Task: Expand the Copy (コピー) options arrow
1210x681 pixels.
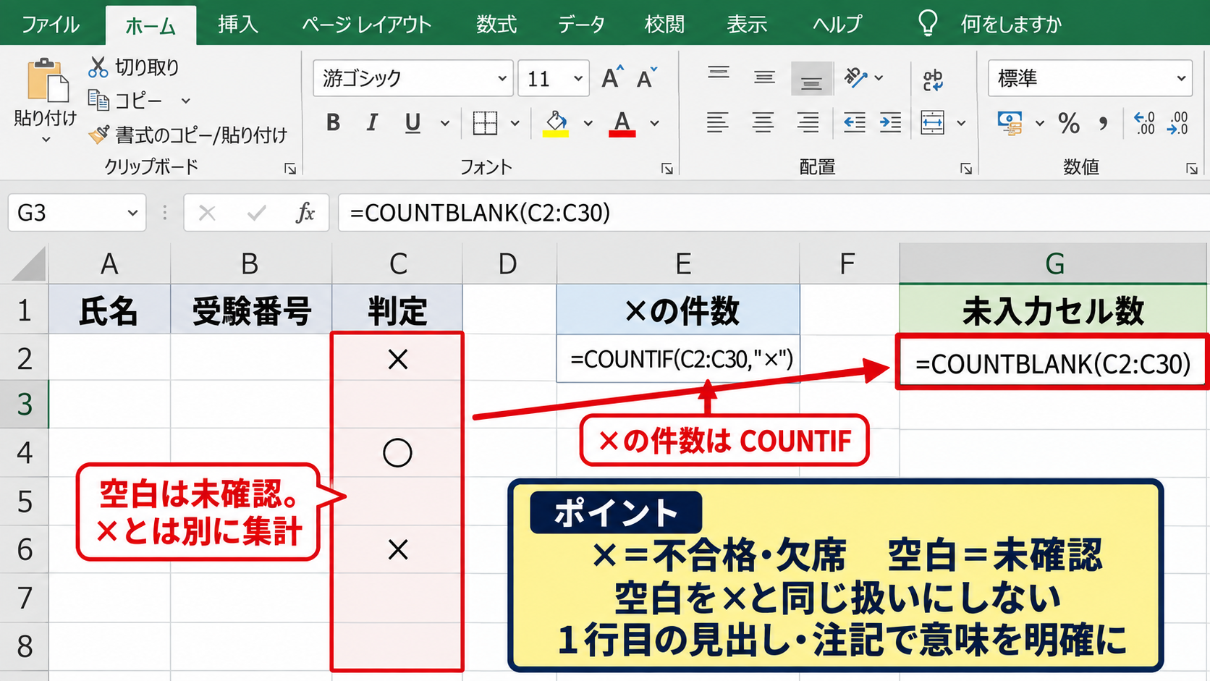Action: click(x=185, y=101)
